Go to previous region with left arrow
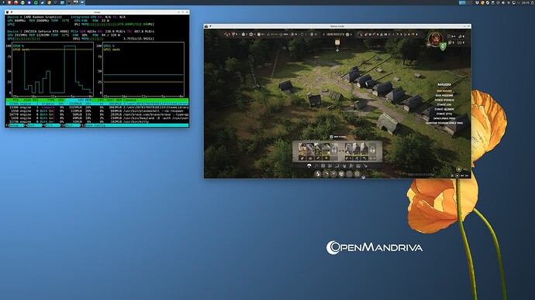Viewport: 535px width, 300px height. click(323, 34)
